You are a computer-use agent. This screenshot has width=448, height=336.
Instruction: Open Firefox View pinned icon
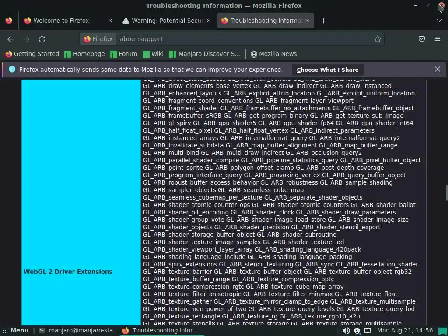(x=9, y=21)
